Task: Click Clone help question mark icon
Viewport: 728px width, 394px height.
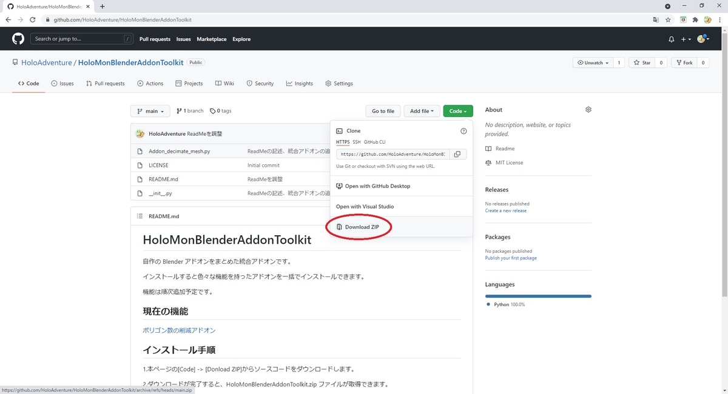Action: click(463, 131)
